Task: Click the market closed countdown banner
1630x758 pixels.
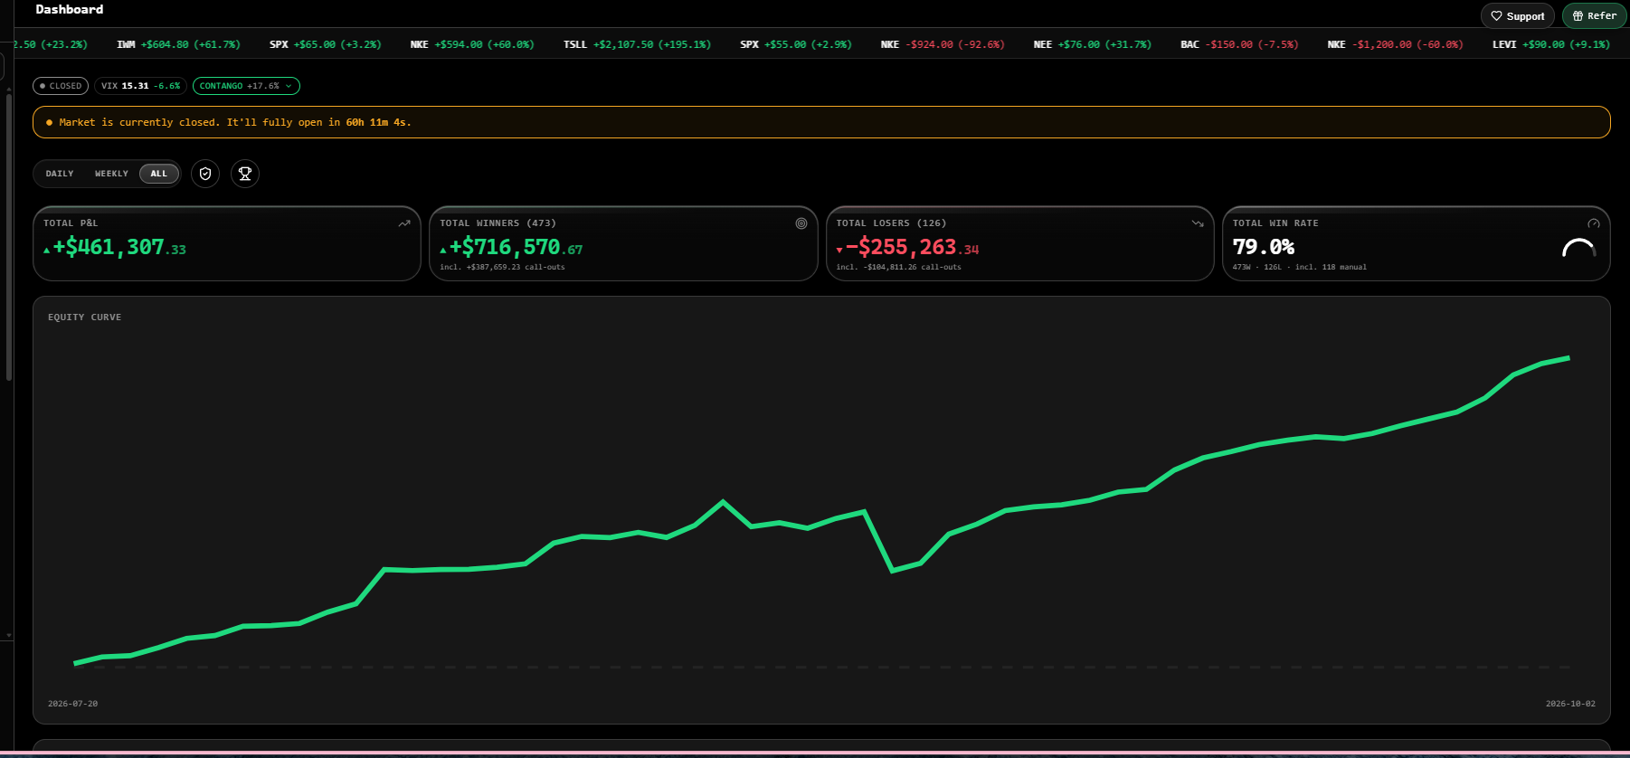Action: pos(821,122)
